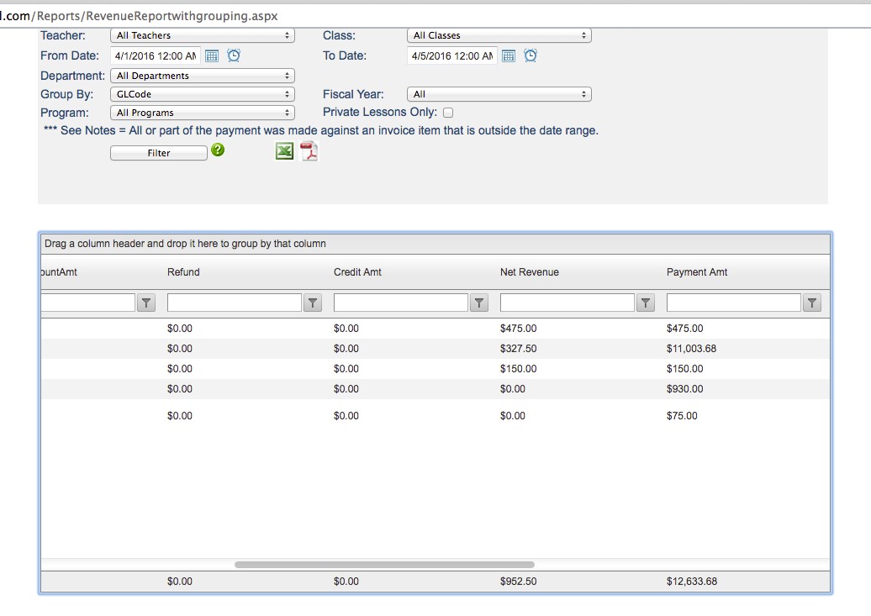
Task: Open the Payment Amt column filter menu
Action: coord(812,303)
